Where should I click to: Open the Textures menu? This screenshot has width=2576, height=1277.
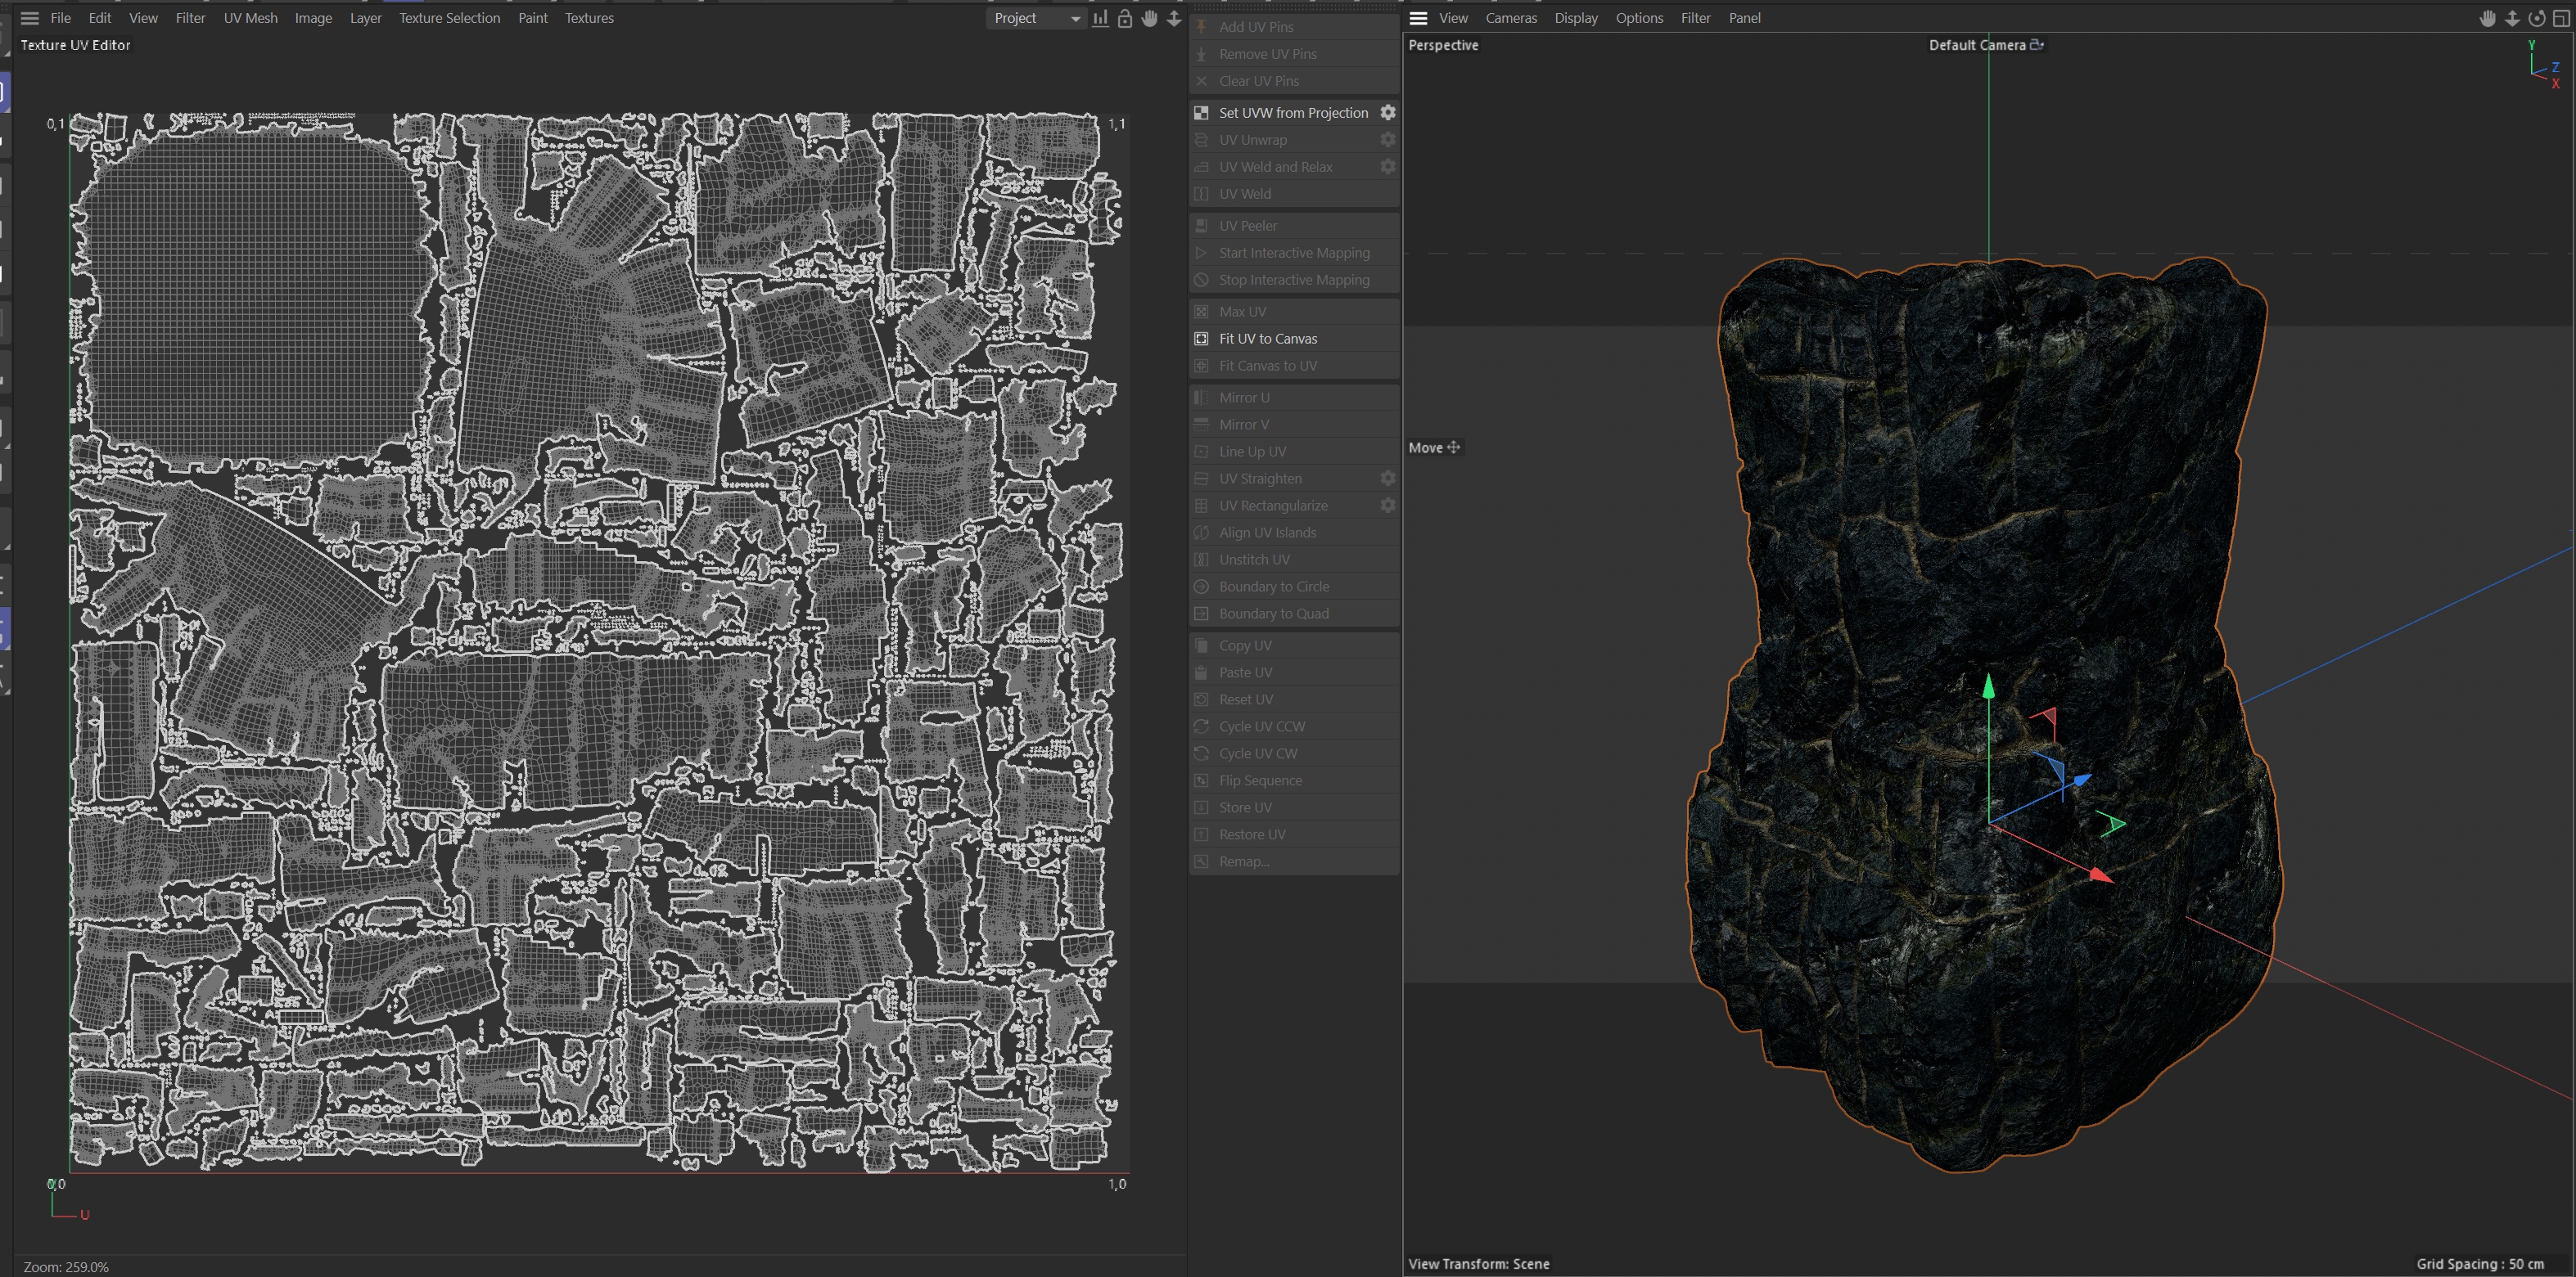point(589,18)
